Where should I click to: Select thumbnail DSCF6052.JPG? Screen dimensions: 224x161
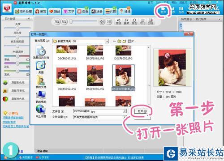[x=67, y=79]
